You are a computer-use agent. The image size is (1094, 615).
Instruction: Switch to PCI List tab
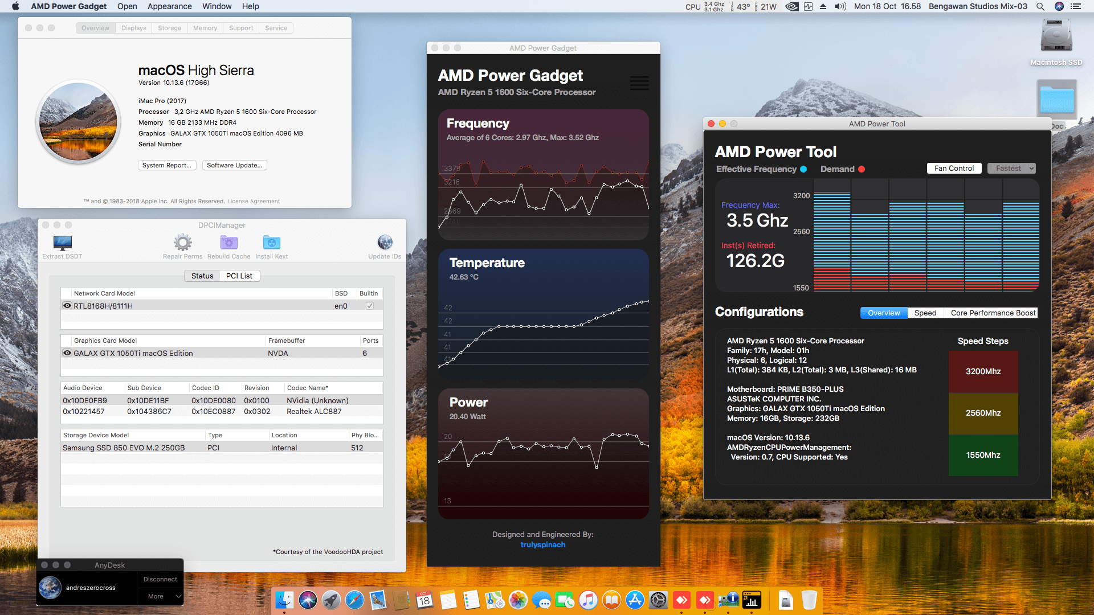[x=239, y=276]
